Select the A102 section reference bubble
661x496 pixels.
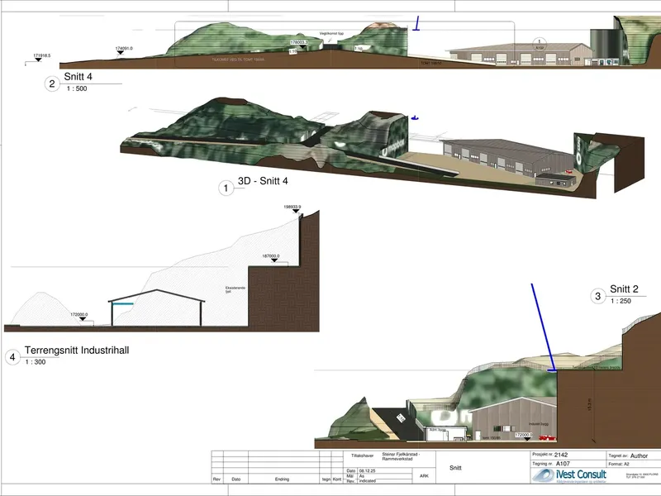tap(540, 45)
